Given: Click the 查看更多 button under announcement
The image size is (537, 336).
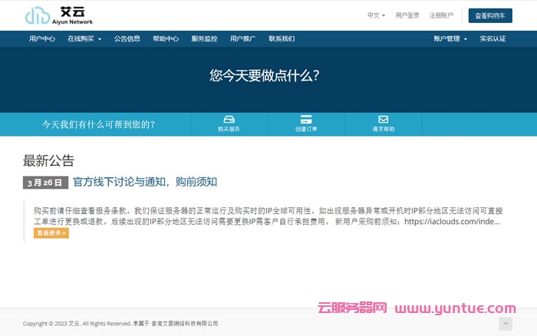Looking at the screenshot, I should click(51, 232).
